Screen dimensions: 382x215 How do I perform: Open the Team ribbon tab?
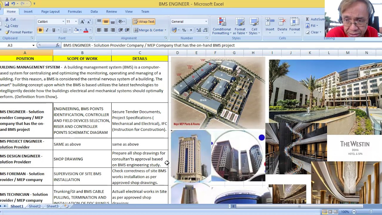[145, 11]
